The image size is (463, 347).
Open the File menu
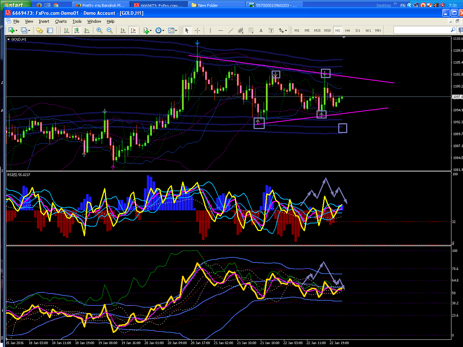coord(16,21)
